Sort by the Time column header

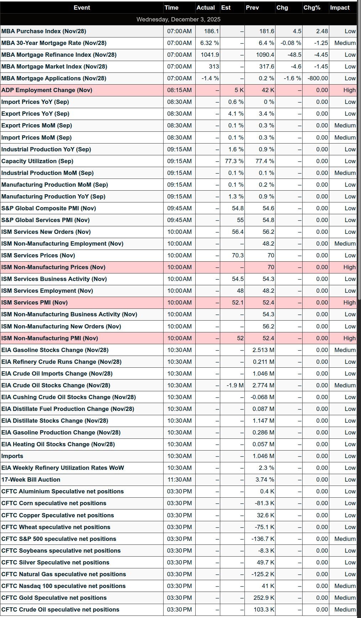(171, 7)
